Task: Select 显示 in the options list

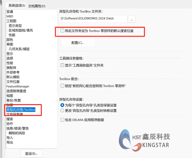Action: point(10,54)
